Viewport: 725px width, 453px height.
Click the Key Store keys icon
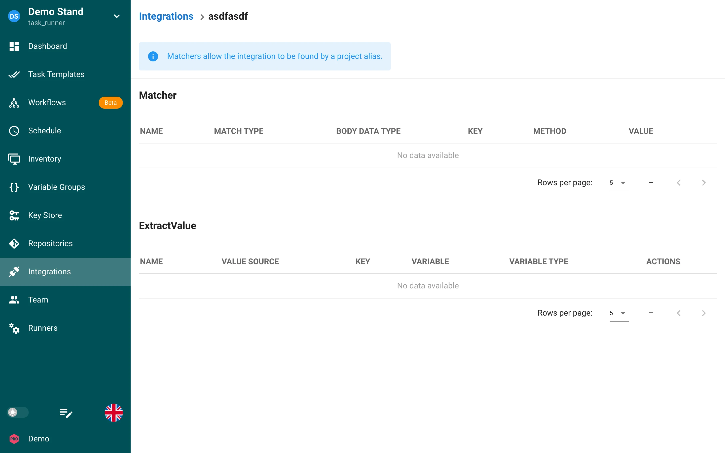click(14, 215)
